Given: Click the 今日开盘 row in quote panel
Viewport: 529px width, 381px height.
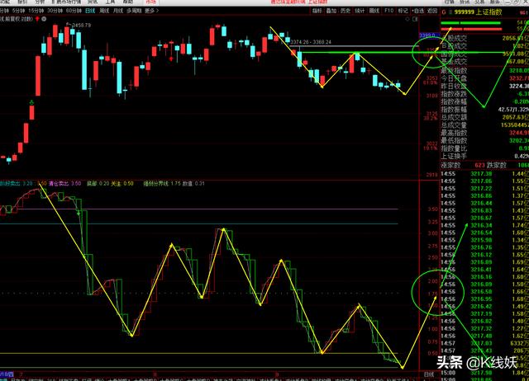Looking at the screenshot, I should (484, 78).
